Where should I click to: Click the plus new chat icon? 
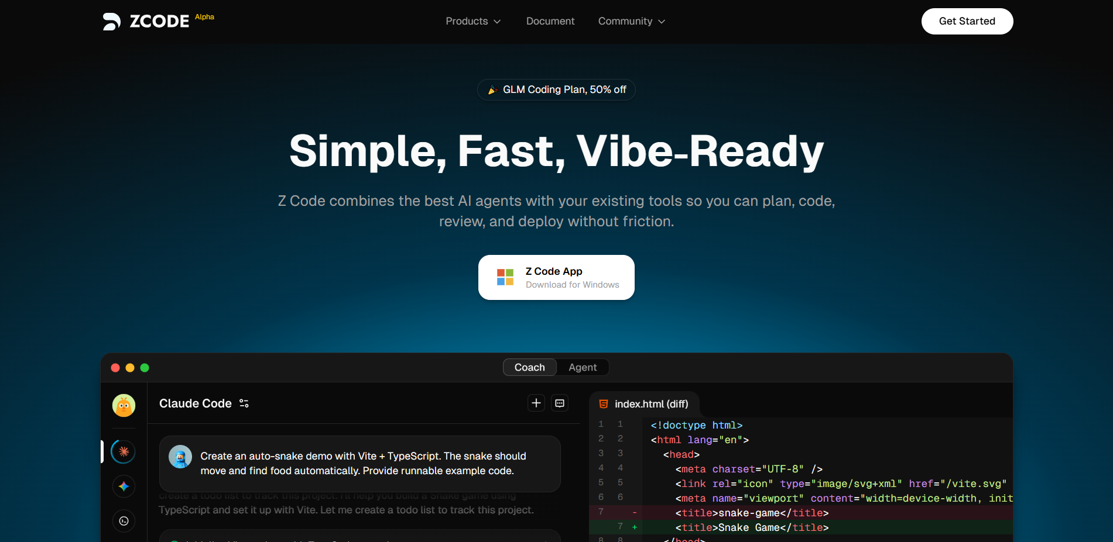tap(536, 403)
